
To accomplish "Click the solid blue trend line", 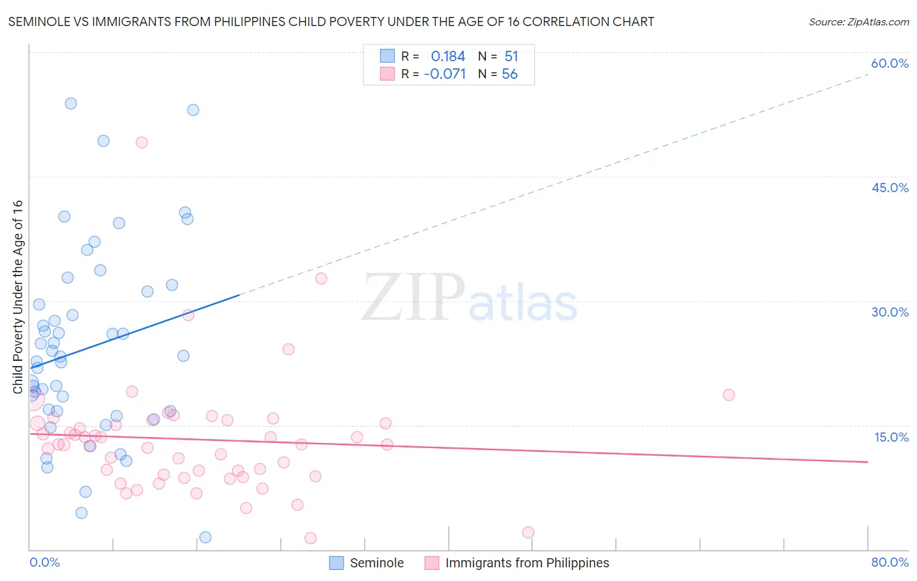I will point(135,332).
